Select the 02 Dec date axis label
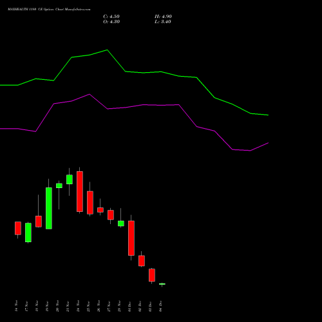 click(x=140, y=306)
